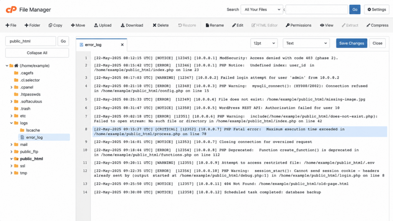Open the All Your Files search dropdown
Screen dimensions: 393x221
[262, 10]
